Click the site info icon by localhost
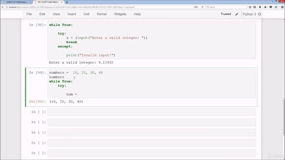The width and height of the screenshot is (285, 160). coord(7,7)
